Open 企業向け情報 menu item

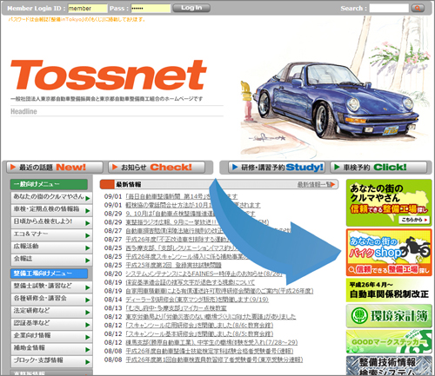point(51,336)
